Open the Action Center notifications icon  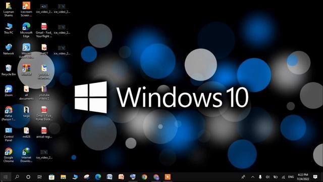(315, 177)
